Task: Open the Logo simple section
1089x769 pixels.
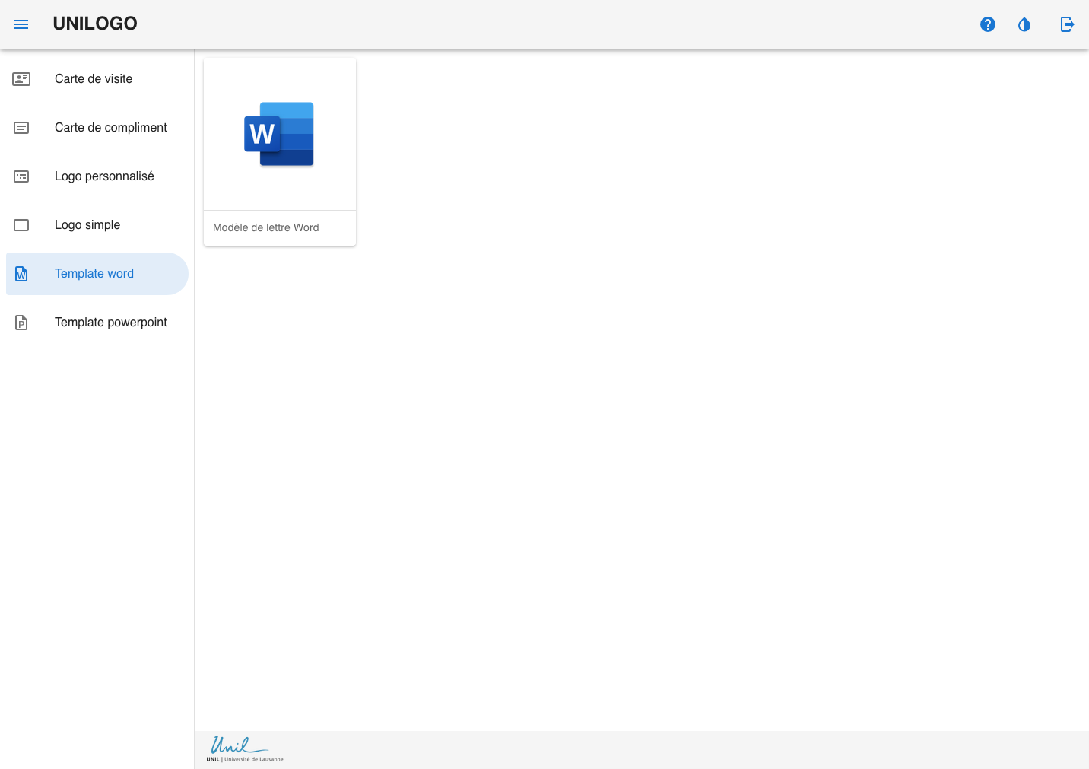Action: (87, 225)
